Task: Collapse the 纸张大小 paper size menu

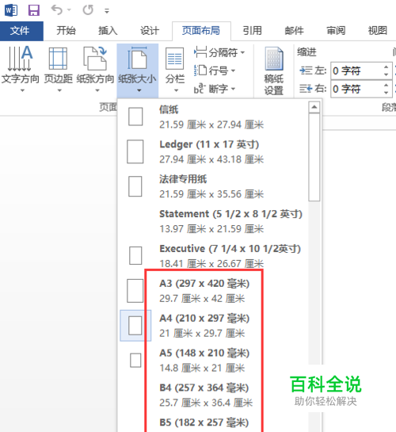Action: click(137, 70)
